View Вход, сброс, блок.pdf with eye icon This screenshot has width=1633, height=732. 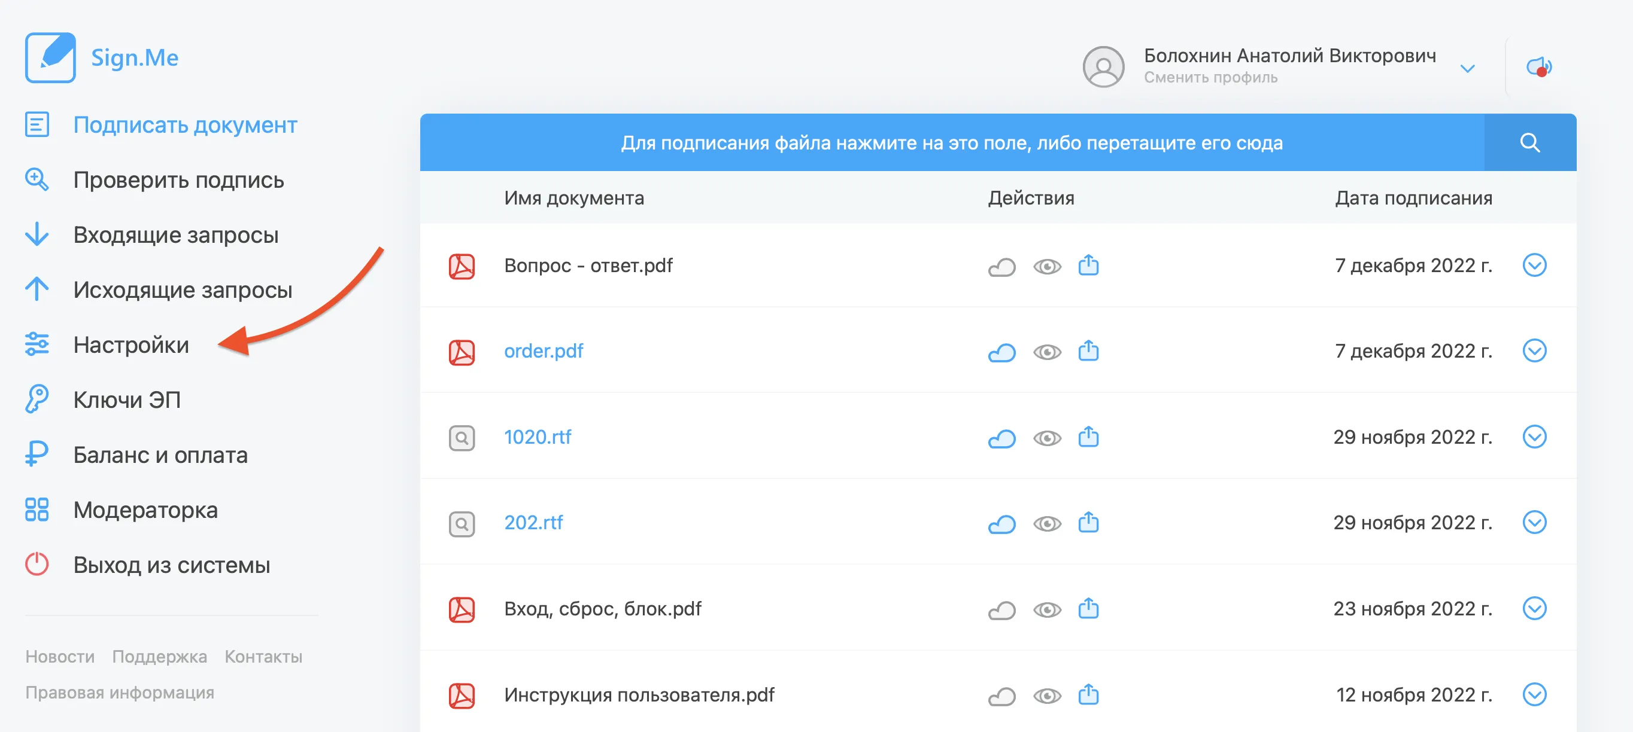(1046, 610)
